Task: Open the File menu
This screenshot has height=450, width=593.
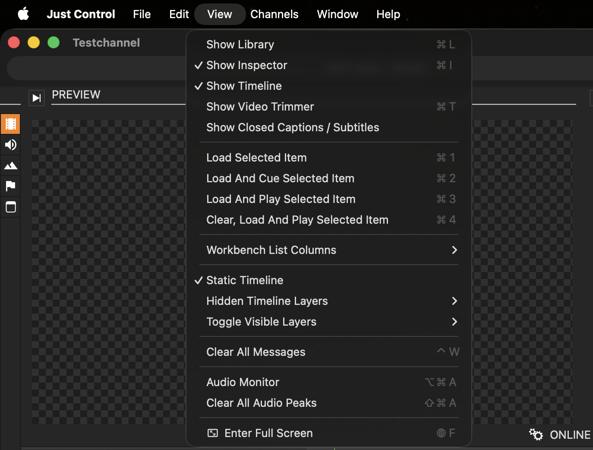Action: tap(142, 14)
